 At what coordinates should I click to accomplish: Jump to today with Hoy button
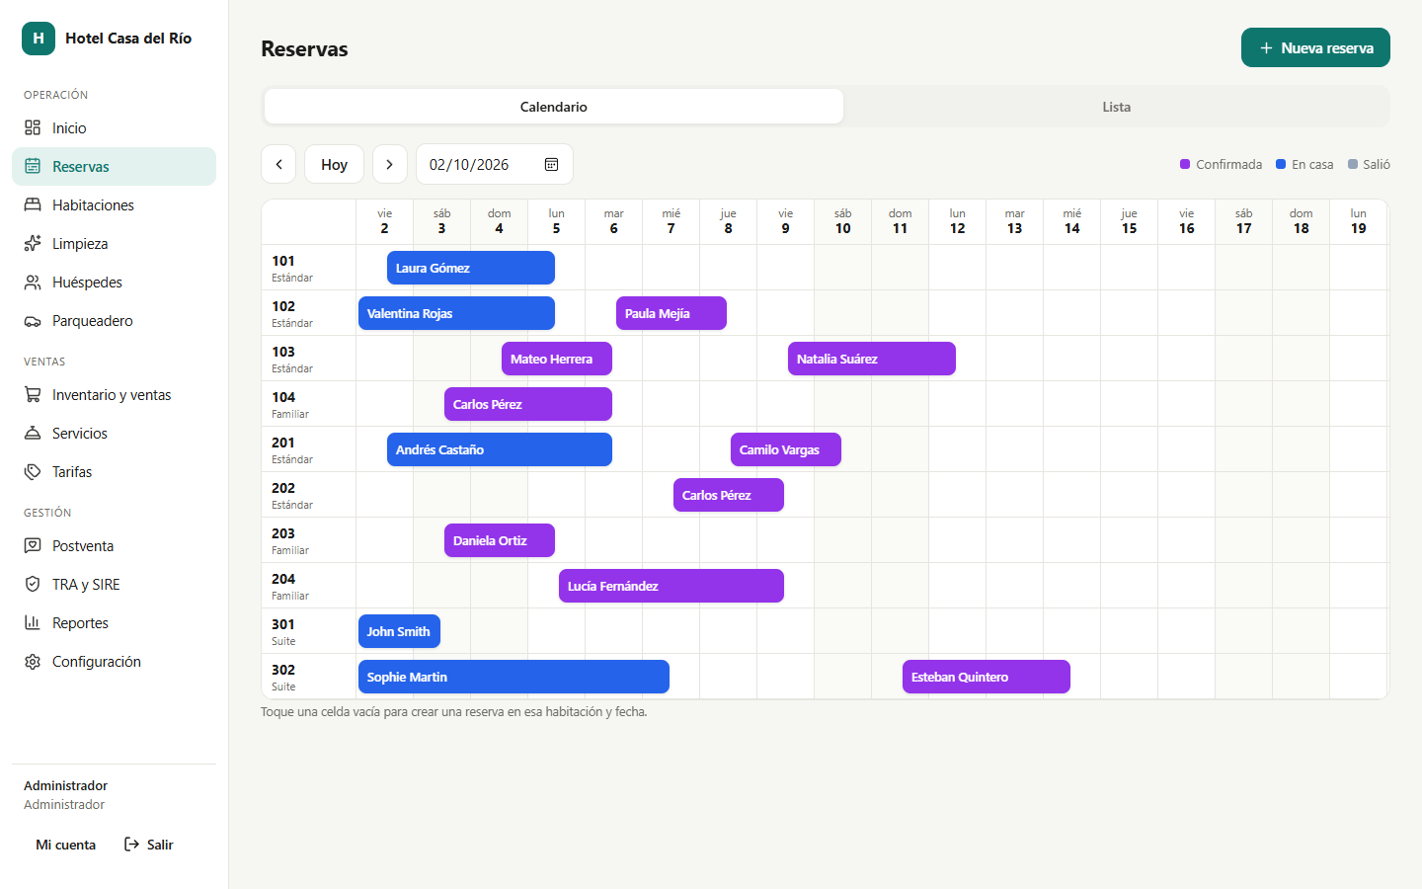coord(334,164)
